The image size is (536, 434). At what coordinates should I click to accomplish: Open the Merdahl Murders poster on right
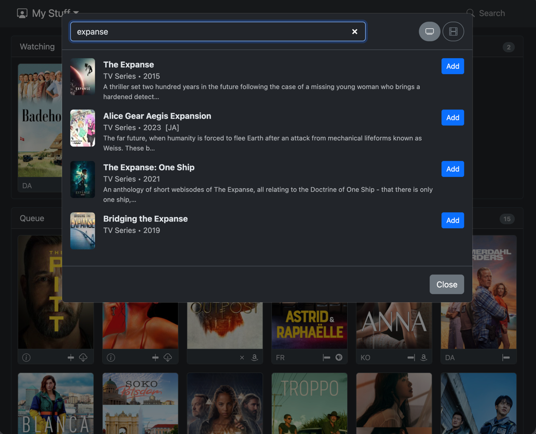pyautogui.click(x=495, y=292)
